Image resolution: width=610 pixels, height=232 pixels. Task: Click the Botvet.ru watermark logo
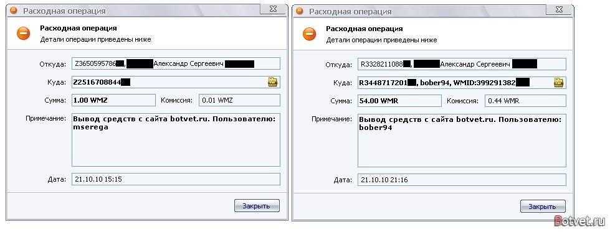(579, 221)
